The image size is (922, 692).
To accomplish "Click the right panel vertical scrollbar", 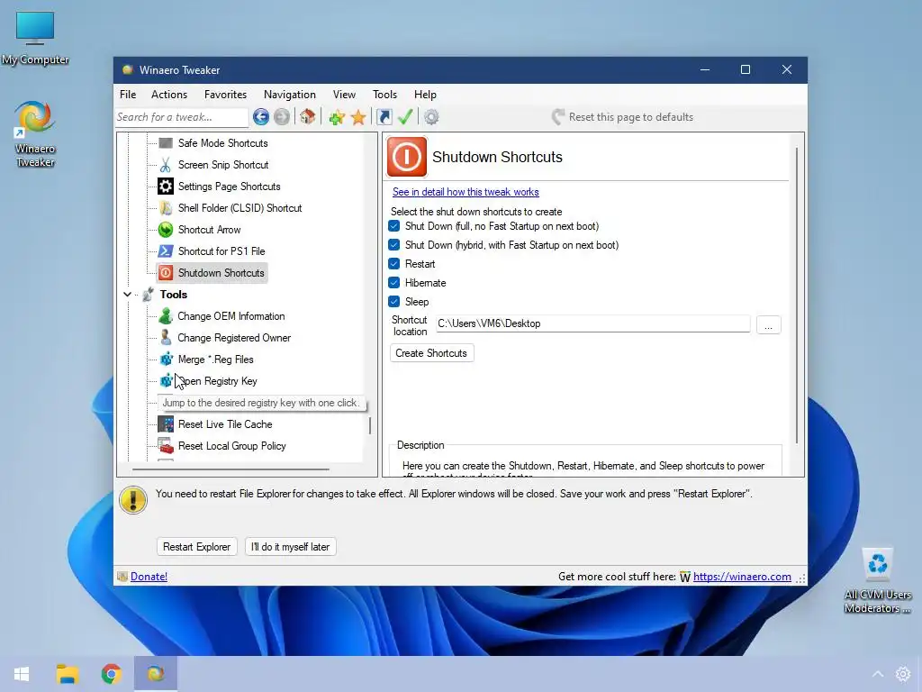I will [x=797, y=296].
